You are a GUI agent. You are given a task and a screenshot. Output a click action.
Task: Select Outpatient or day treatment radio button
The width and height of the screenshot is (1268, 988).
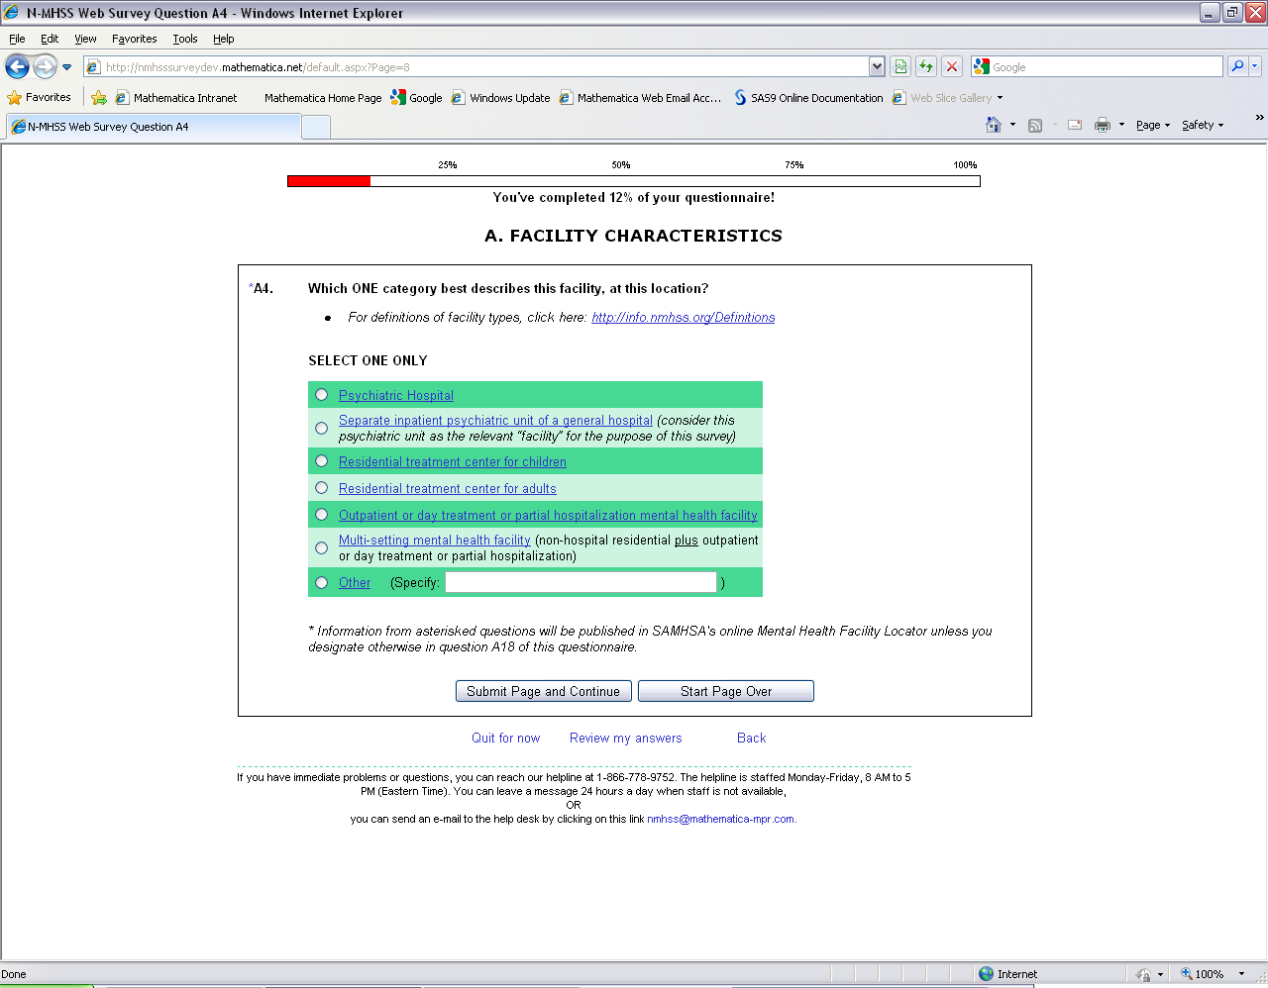click(x=322, y=515)
